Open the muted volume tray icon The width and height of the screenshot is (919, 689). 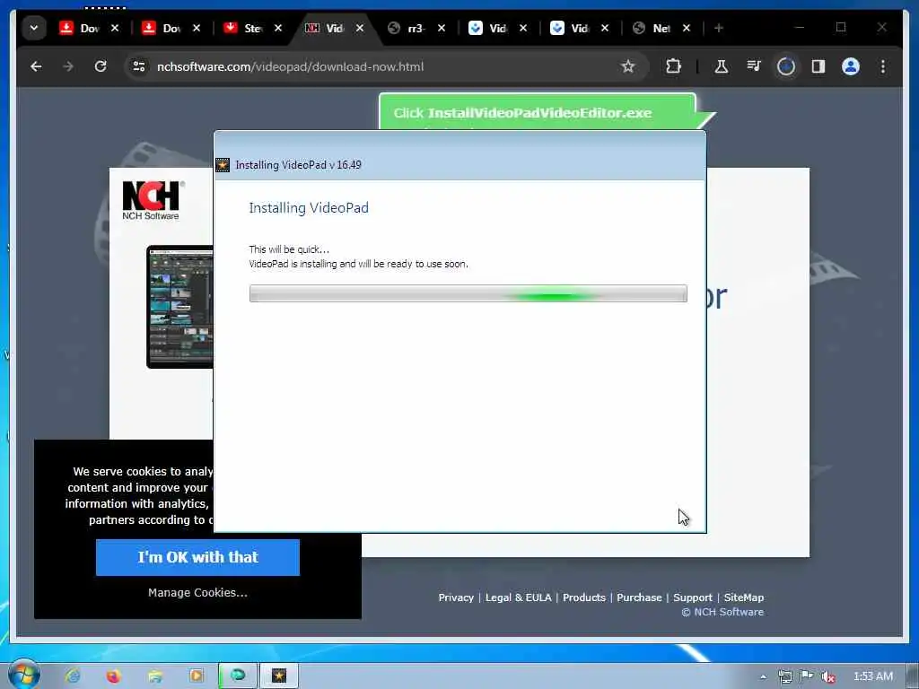828,676
